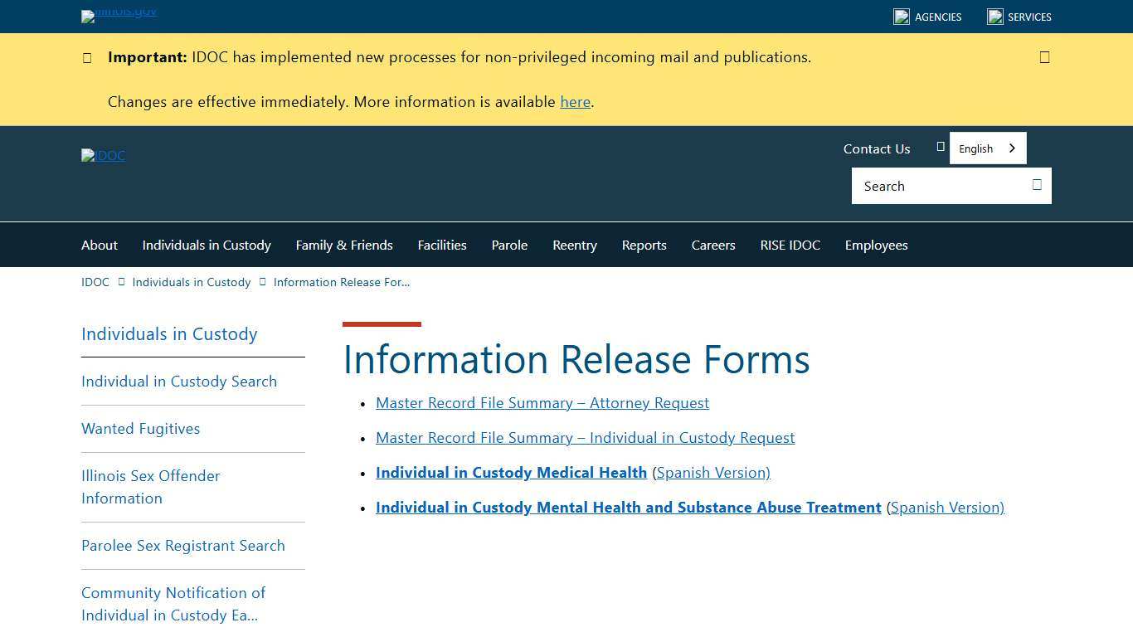Click the here link in the alert banner
The width and height of the screenshot is (1133, 637).
tap(575, 101)
